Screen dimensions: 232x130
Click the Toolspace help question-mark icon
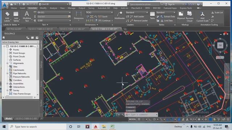37,38
